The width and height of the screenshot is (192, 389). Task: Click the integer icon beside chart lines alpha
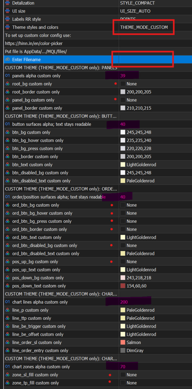coord(8,302)
